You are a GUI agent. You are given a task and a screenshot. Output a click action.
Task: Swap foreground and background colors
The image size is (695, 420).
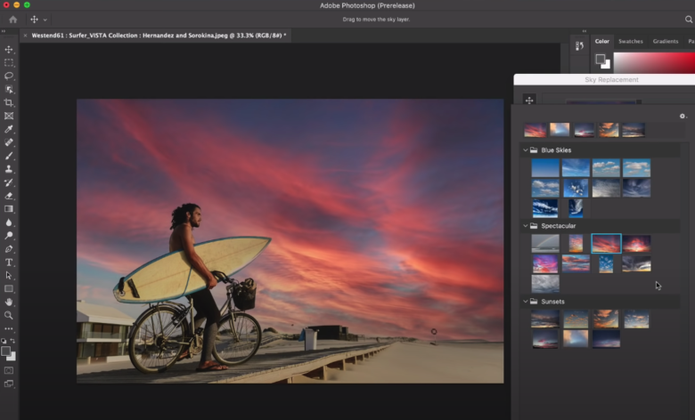click(14, 341)
